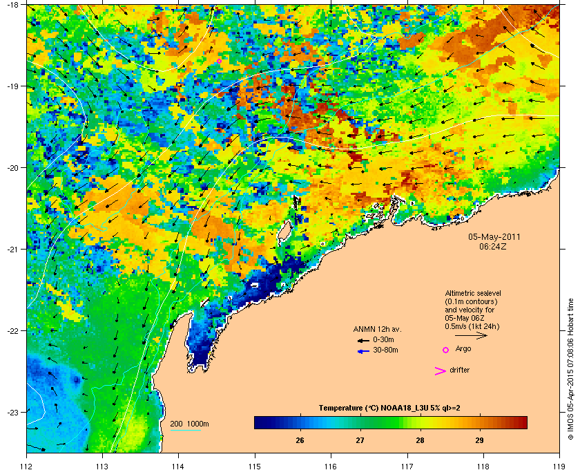Click the 200 1000m depth label
The image size is (580, 470).
tap(189, 424)
